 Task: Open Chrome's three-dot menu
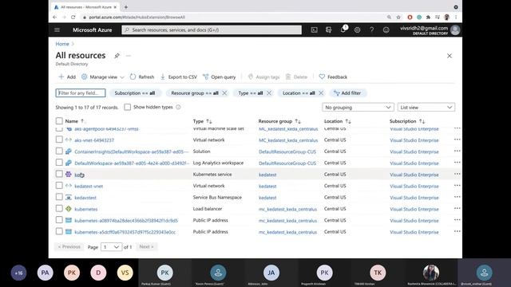click(456, 17)
